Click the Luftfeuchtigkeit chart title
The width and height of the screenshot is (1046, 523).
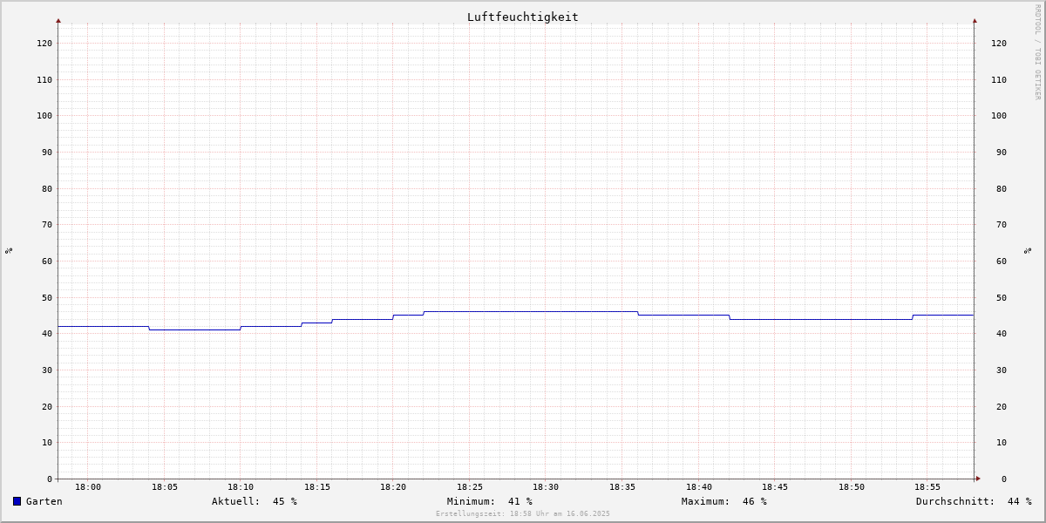coord(522,17)
